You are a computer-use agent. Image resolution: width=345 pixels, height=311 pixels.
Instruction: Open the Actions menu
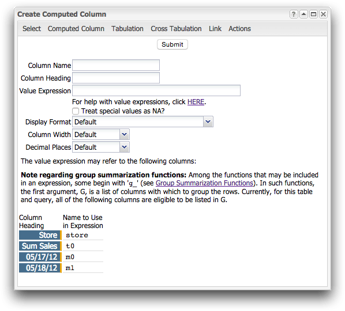coord(239,29)
